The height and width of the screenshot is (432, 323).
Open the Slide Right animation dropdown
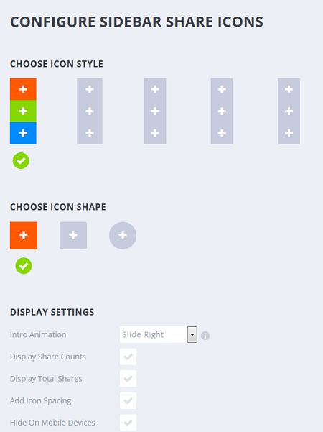(x=159, y=334)
